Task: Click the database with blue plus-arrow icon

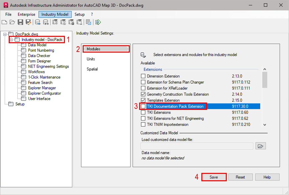Action: (x=37, y=22)
